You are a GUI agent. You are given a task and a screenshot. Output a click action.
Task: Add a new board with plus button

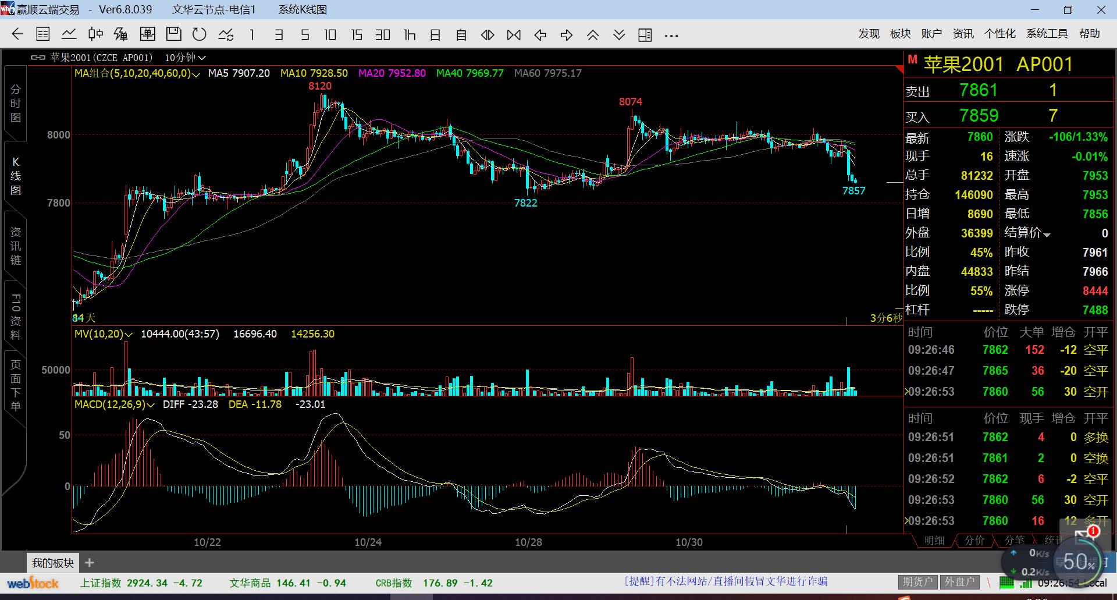[89, 563]
